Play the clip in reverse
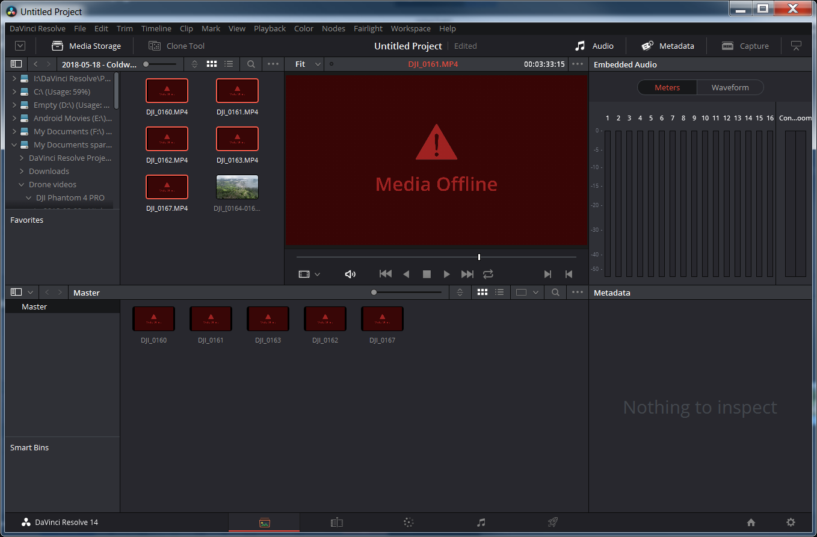Screen dimensions: 817x537 [406, 274]
